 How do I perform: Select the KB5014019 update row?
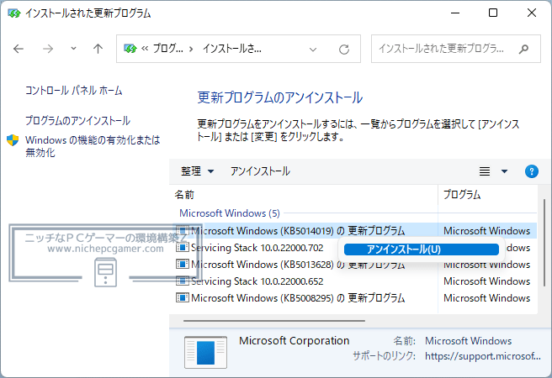[356, 231]
